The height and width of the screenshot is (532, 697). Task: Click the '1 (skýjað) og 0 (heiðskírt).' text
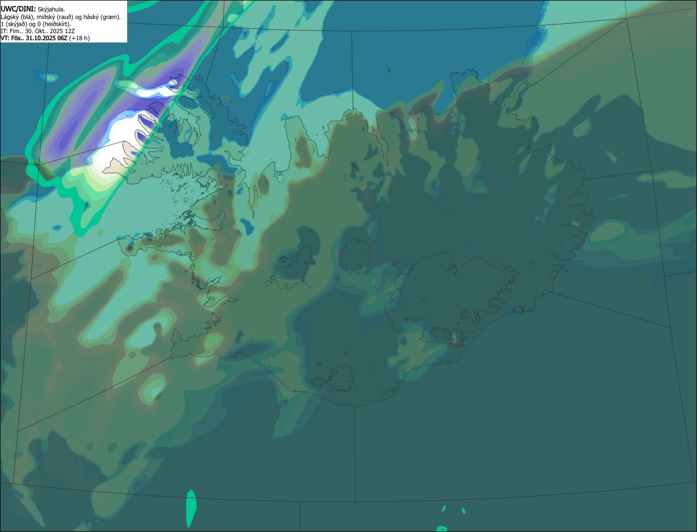click(x=36, y=24)
